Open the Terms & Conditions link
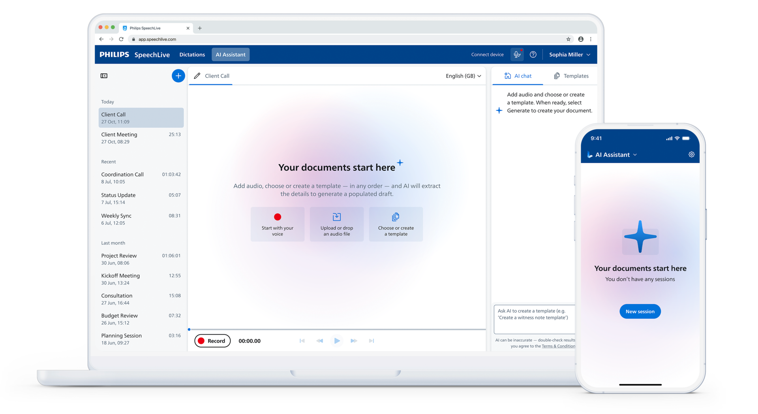The height and width of the screenshot is (414, 758). click(558, 346)
